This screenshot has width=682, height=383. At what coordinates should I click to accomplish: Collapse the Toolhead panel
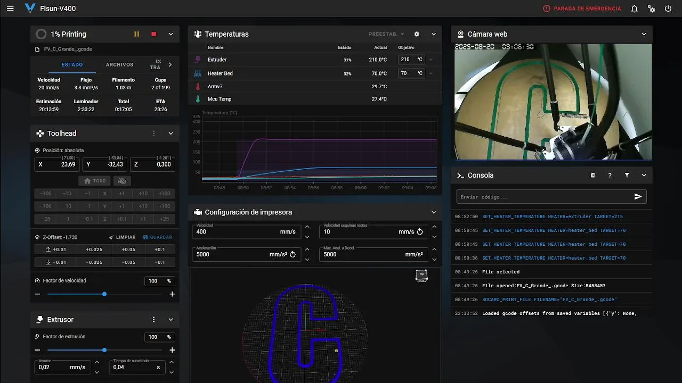(170, 134)
